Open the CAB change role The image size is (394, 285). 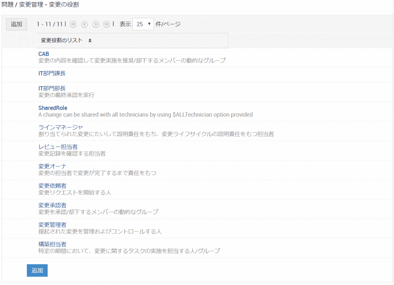coord(44,54)
